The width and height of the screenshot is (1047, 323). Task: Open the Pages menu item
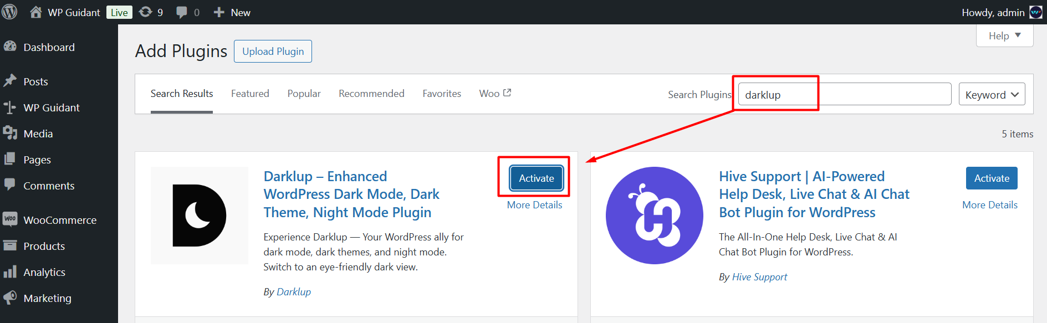tap(37, 160)
